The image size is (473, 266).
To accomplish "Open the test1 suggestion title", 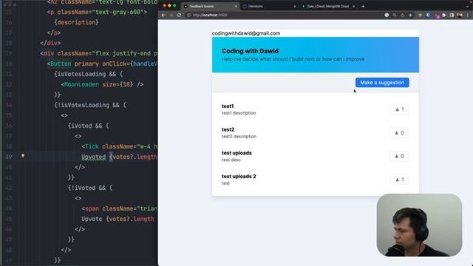I will pyautogui.click(x=228, y=106).
